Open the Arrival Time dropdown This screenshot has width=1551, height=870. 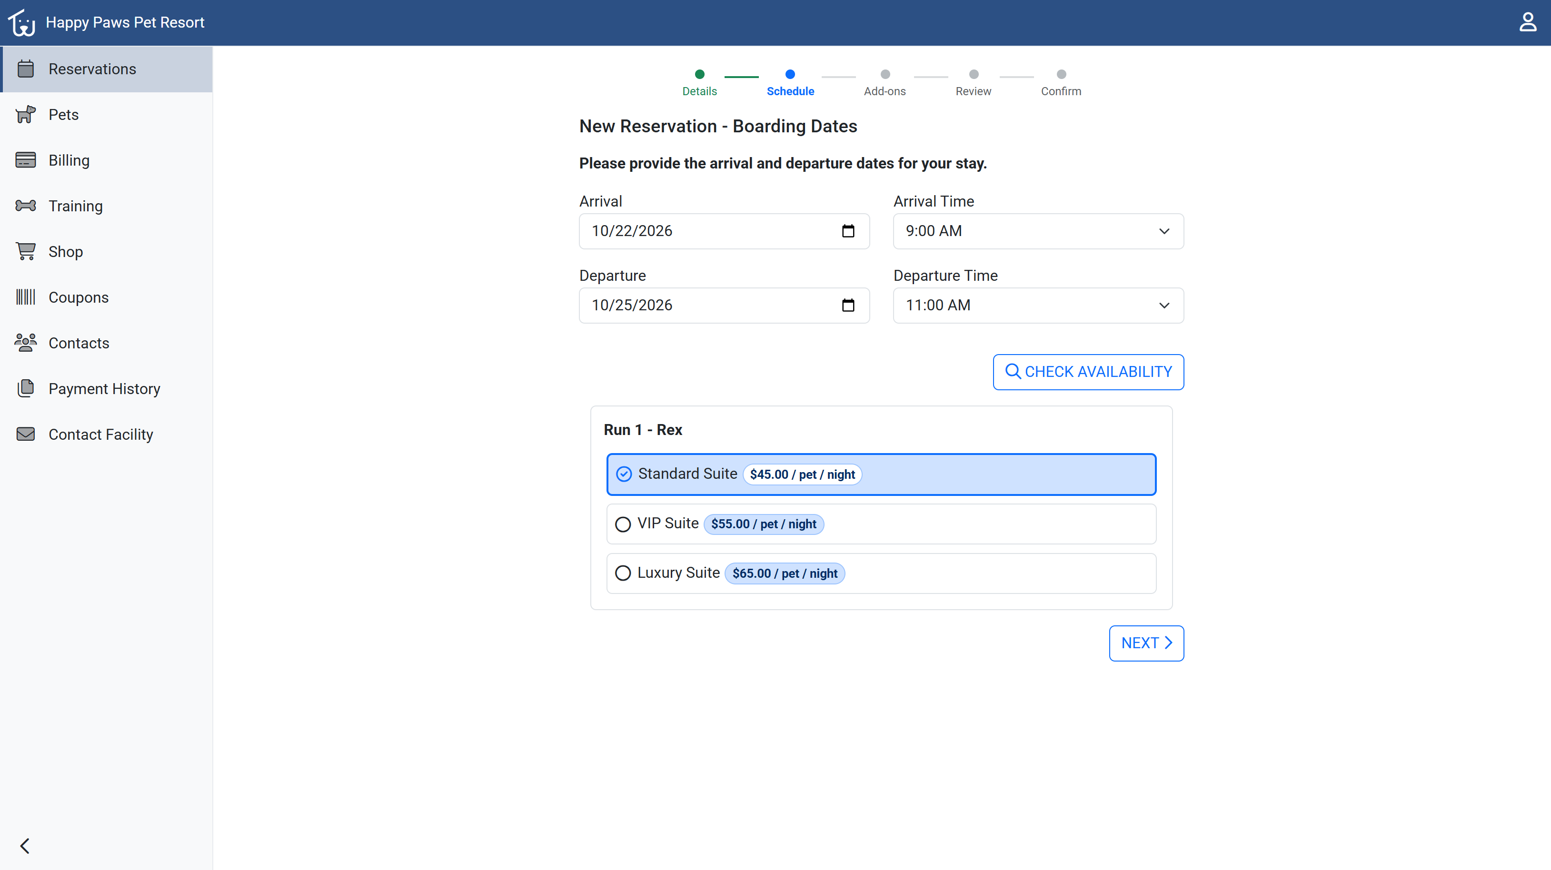pos(1038,231)
